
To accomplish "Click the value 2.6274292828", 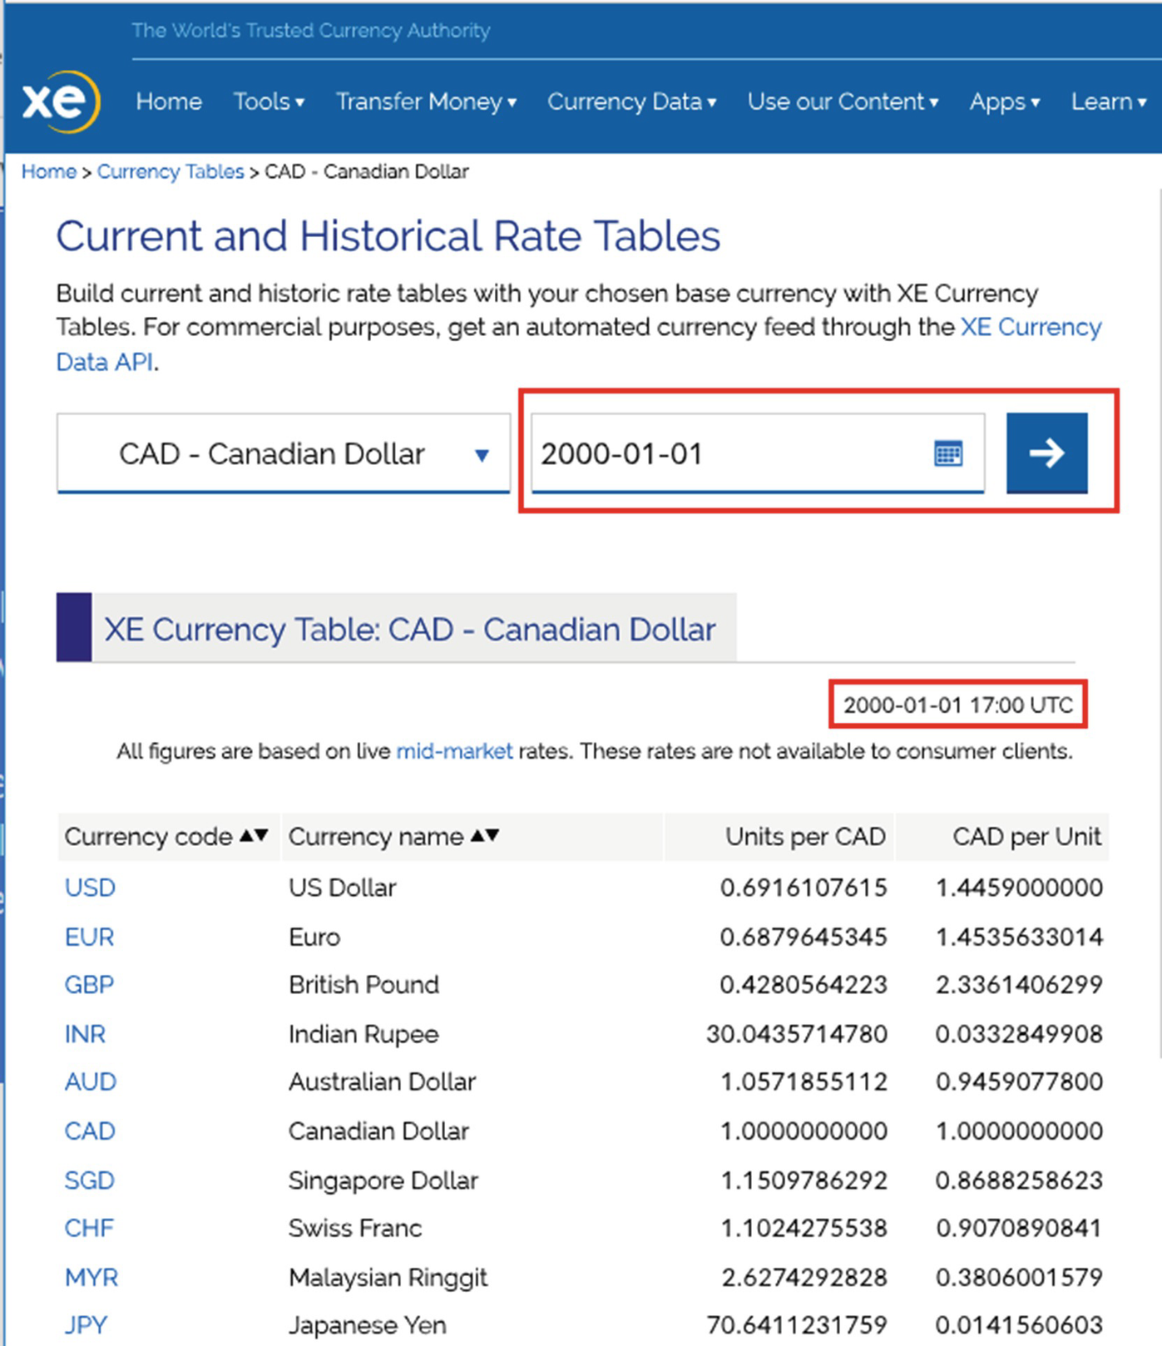I will tap(804, 1278).
